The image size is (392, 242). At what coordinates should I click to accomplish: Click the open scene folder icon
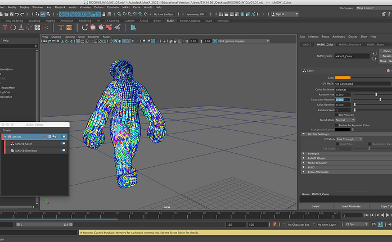pos(6,14)
